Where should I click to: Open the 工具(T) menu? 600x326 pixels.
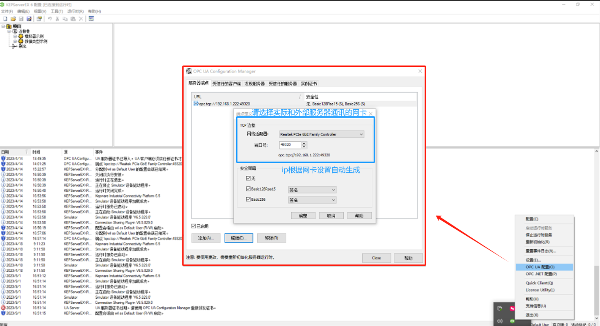pyautogui.click(x=57, y=11)
